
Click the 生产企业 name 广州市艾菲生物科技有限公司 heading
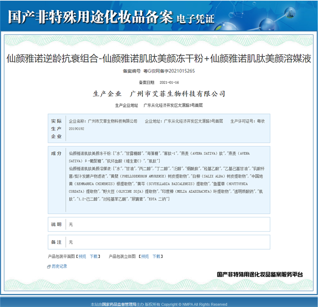coord(178,94)
